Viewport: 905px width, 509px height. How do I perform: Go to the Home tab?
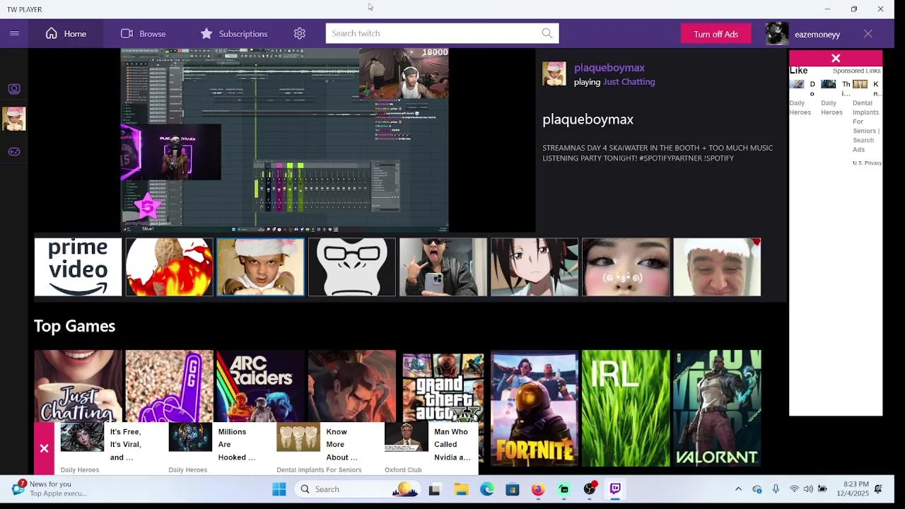[66, 33]
